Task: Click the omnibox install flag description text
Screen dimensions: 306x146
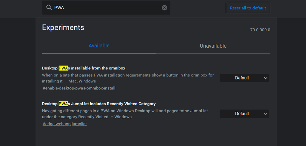Action: (x=128, y=78)
